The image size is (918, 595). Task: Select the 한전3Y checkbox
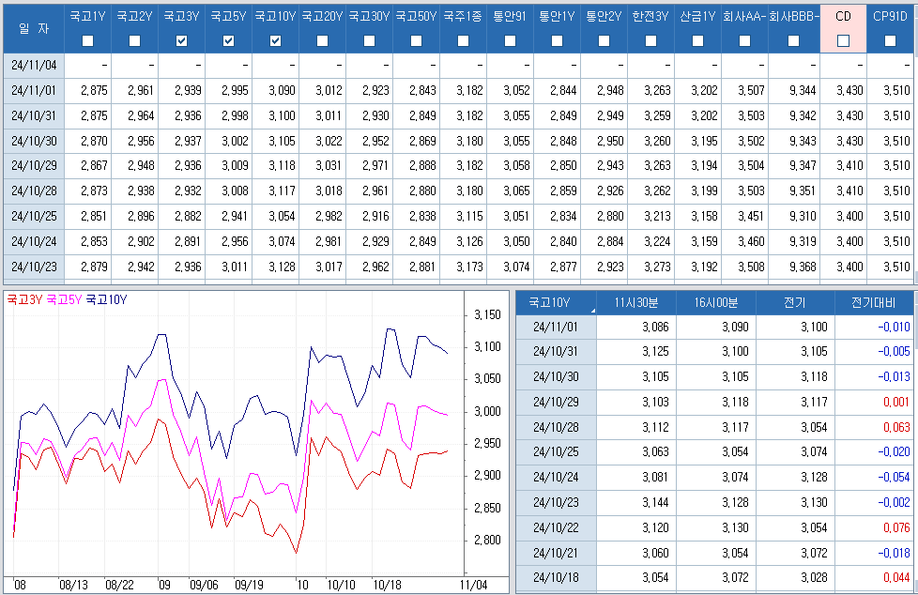click(650, 40)
